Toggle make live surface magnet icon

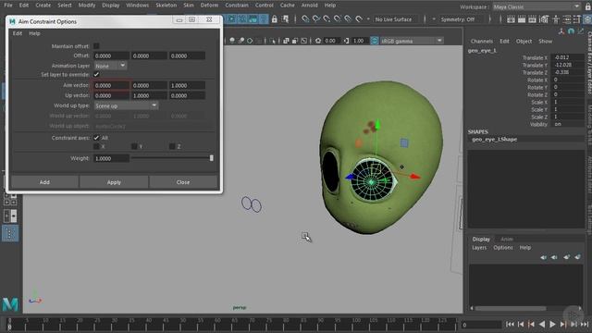(359, 18)
